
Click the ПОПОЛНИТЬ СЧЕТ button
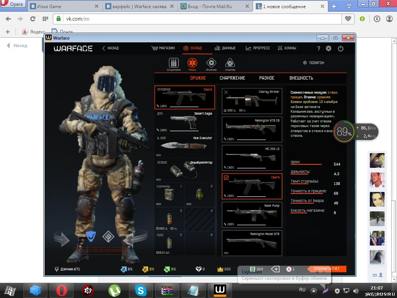pyautogui.click(x=327, y=269)
